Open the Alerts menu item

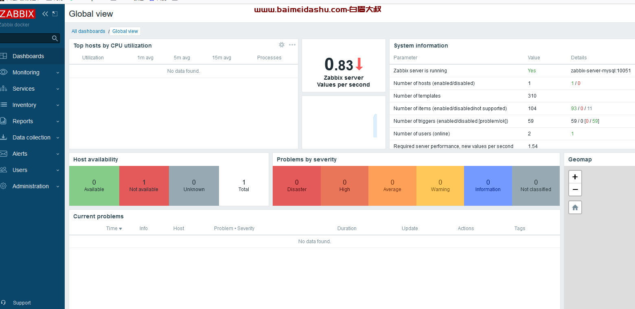(x=32, y=154)
